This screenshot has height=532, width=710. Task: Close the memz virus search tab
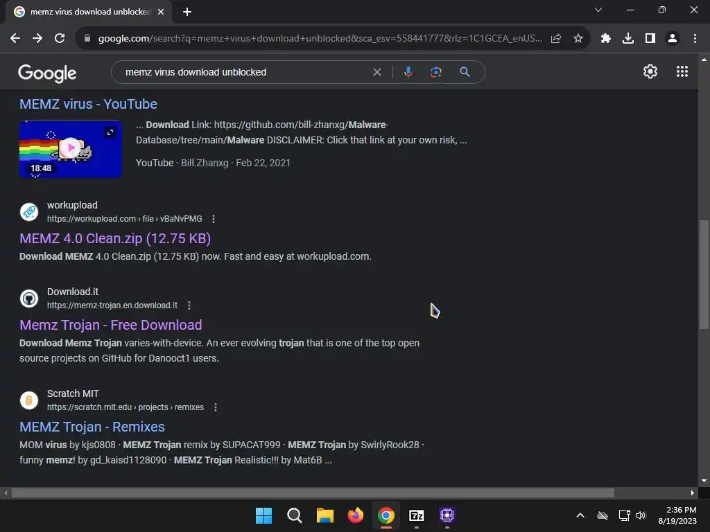pyautogui.click(x=161, y=12)
